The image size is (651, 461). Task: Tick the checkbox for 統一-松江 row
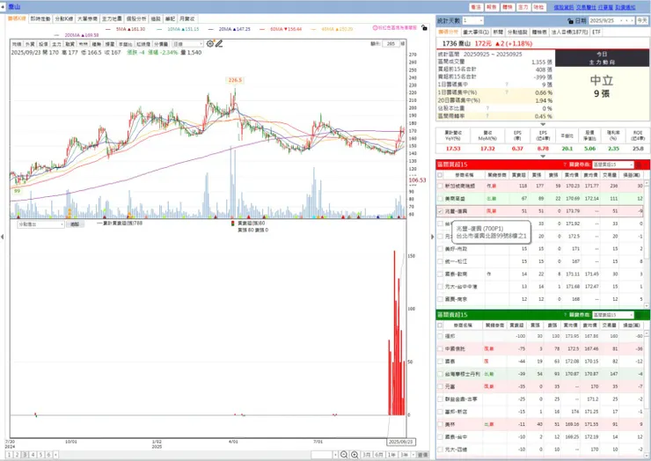440,261
